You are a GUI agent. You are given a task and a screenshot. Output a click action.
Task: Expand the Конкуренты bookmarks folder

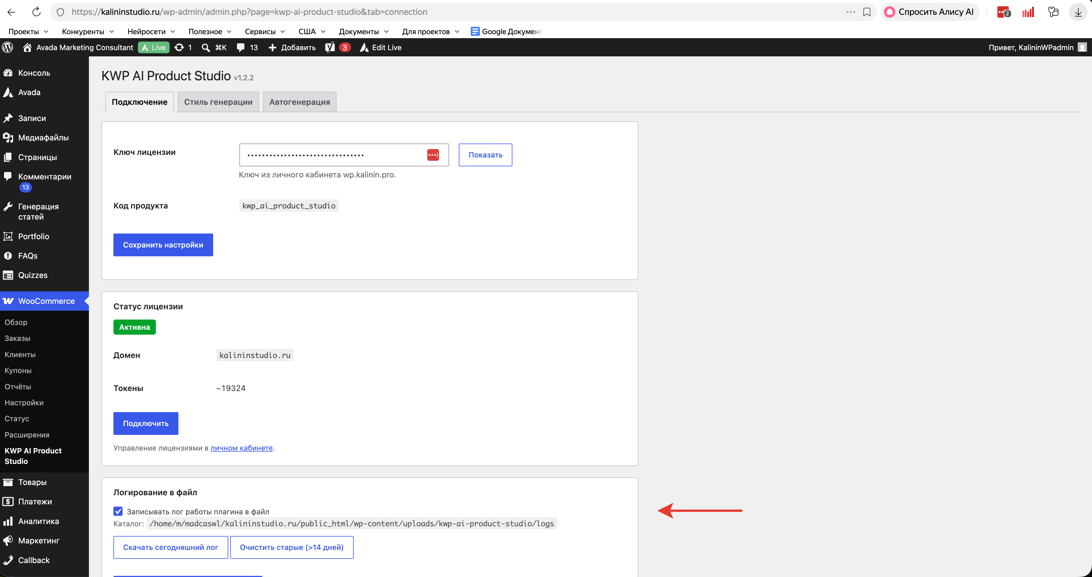tap(88, 31)
